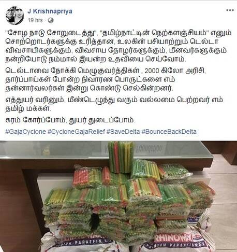Image resolution: width=237 pixels, height=252 pixels.
Task: Click the line "கரம் கோர்ப்போம், துயர் துடைப்போம்"
Action: pyautogui.click(x=70, y=120)
